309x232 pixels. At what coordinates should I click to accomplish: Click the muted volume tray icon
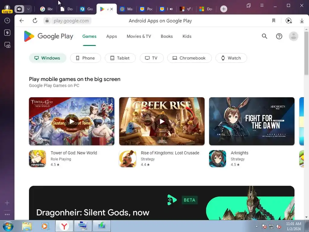pos(279,226)
